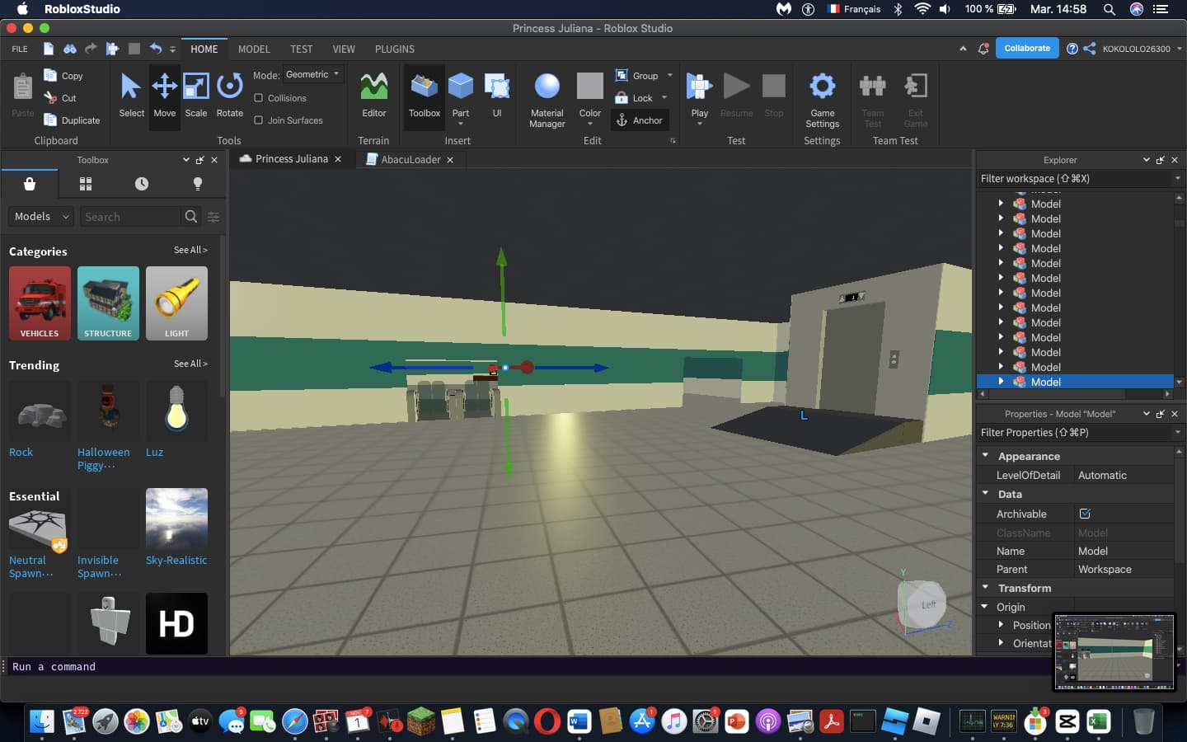This screenshot has width=1187, height=742.
Task: Open the LIGHT category tile
Action: [x=176, y=303]
